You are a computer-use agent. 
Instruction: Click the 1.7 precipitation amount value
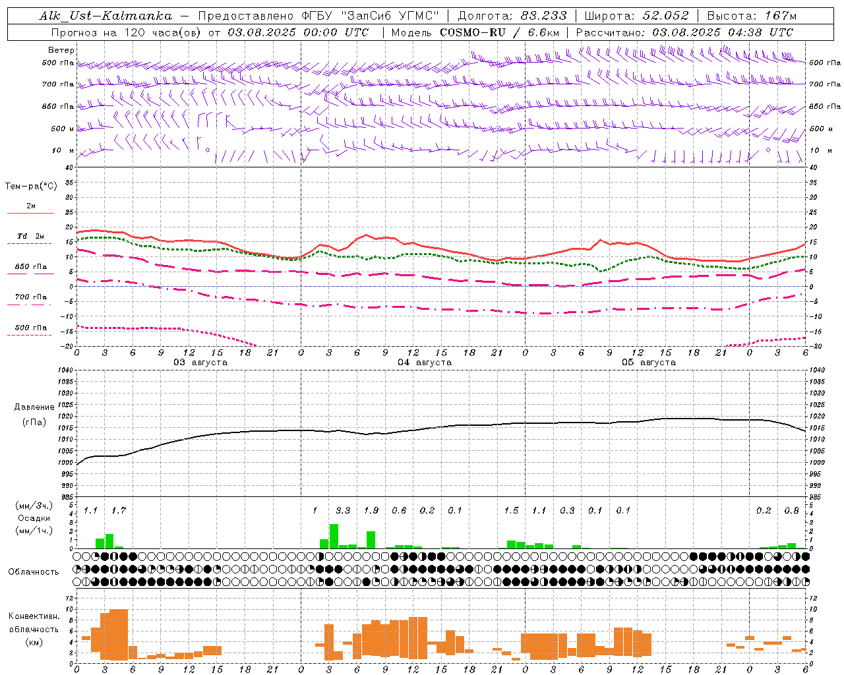(x=119, y=511)
